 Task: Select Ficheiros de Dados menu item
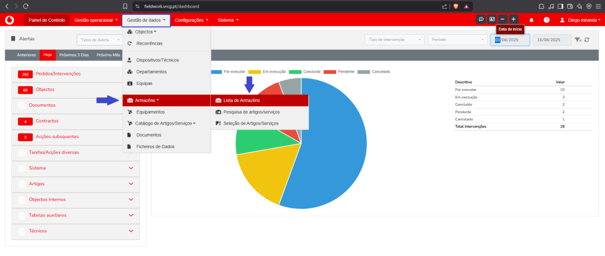pos(167,147)
